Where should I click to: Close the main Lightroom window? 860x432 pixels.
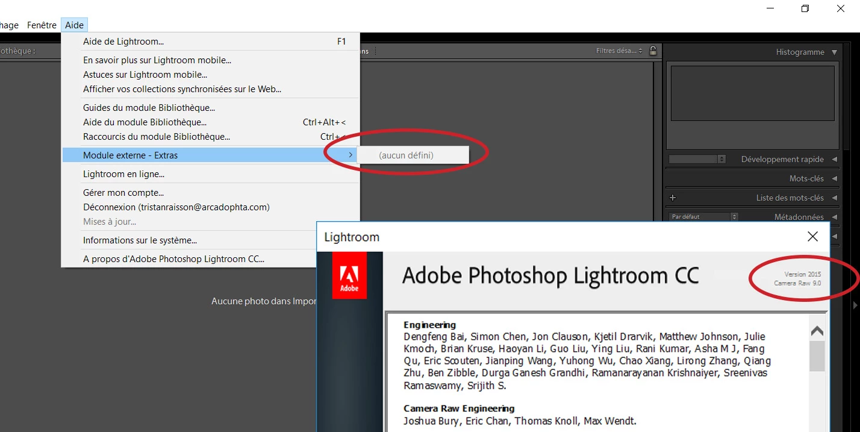pyautogui.click(x=841, y=8)
